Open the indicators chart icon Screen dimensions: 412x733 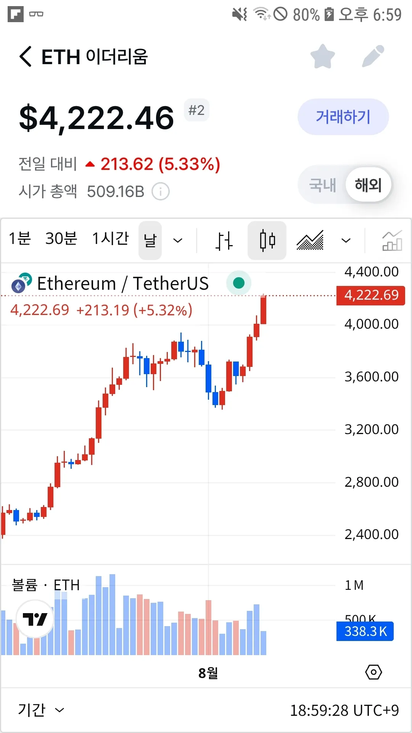(392, 241)
